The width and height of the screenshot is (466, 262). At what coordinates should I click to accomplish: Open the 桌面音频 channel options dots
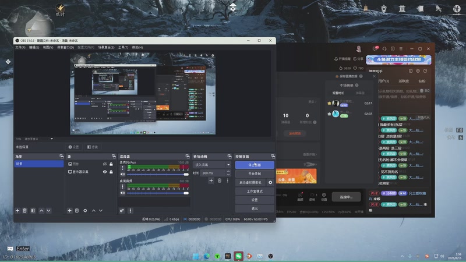(x=122, y=186)
